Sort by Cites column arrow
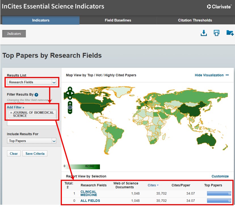This screenshot has height=207, width=235. pyautogui.click(x=158, y=185)
